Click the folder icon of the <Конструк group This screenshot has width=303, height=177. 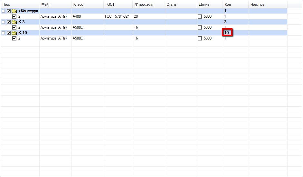click(x=14, y=11)
